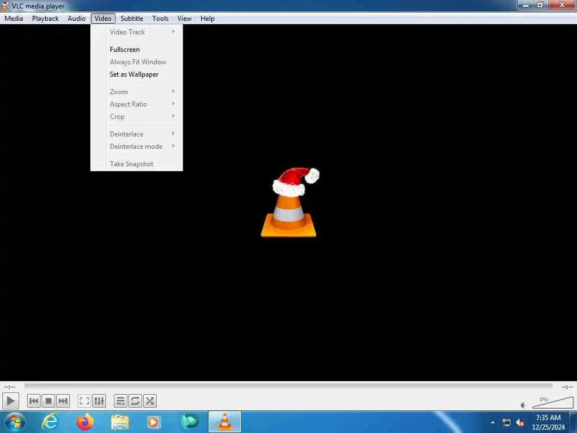Click remaining time label at right
The image size is (577, 433).
[567, 387]
